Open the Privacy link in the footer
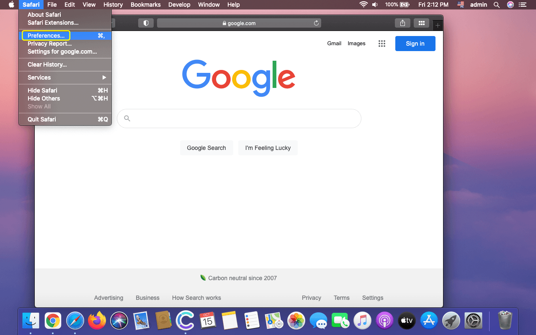Screen dimensions: 536x335 tap(311, 298)
